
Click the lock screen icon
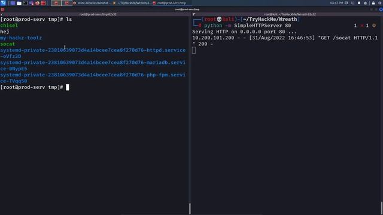click(373, 3)
